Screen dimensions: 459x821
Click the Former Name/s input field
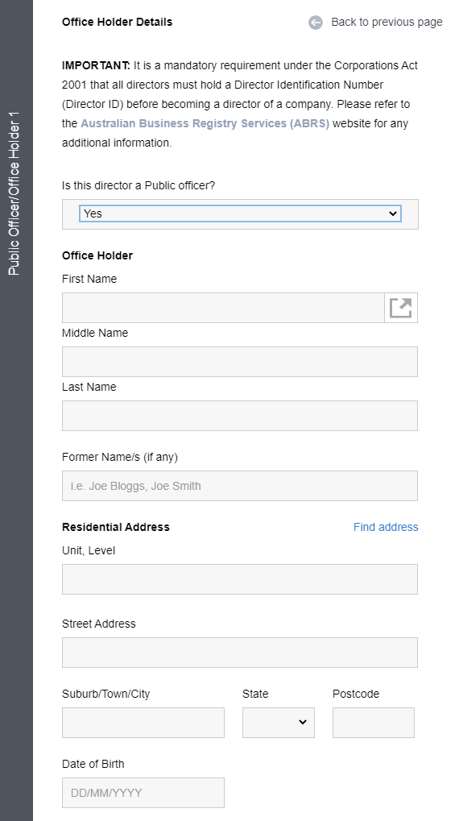click(240, 486)
